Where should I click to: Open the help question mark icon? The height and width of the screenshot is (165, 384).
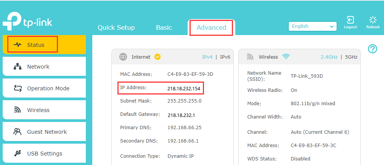click(x=372, y=48)
